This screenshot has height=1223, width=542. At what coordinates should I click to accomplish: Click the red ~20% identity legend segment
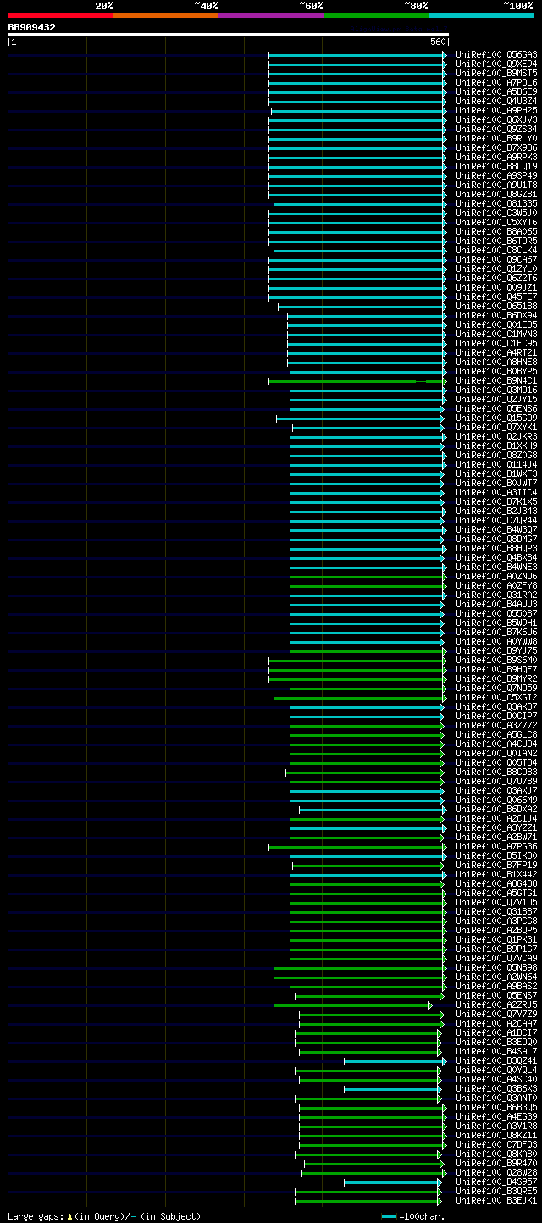(x=61, y=14)
